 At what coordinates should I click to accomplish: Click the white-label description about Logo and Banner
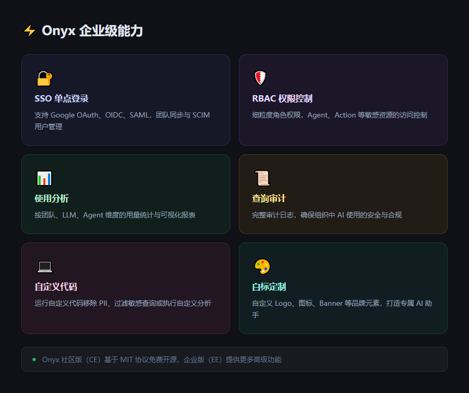tap(342, 304)
